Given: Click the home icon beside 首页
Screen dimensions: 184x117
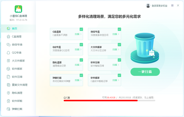Looking at the screenshot, I should point(8,28).
